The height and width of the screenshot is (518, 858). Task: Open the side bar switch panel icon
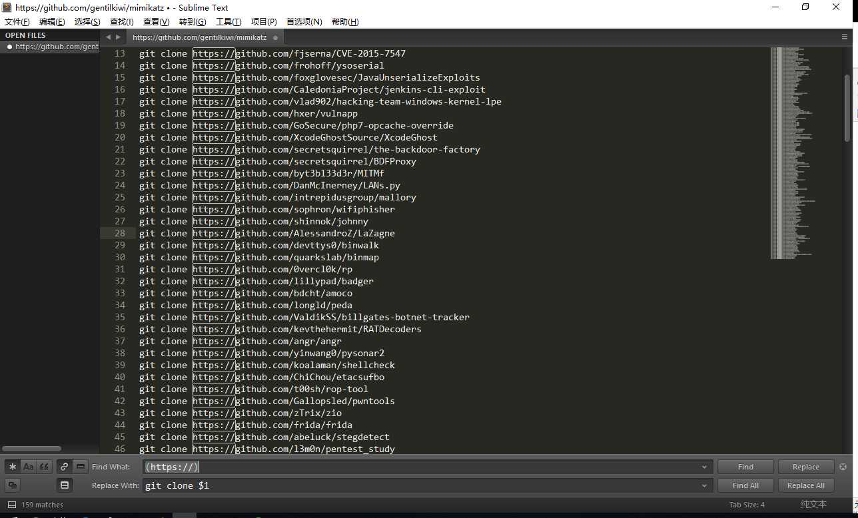point(12,505)
